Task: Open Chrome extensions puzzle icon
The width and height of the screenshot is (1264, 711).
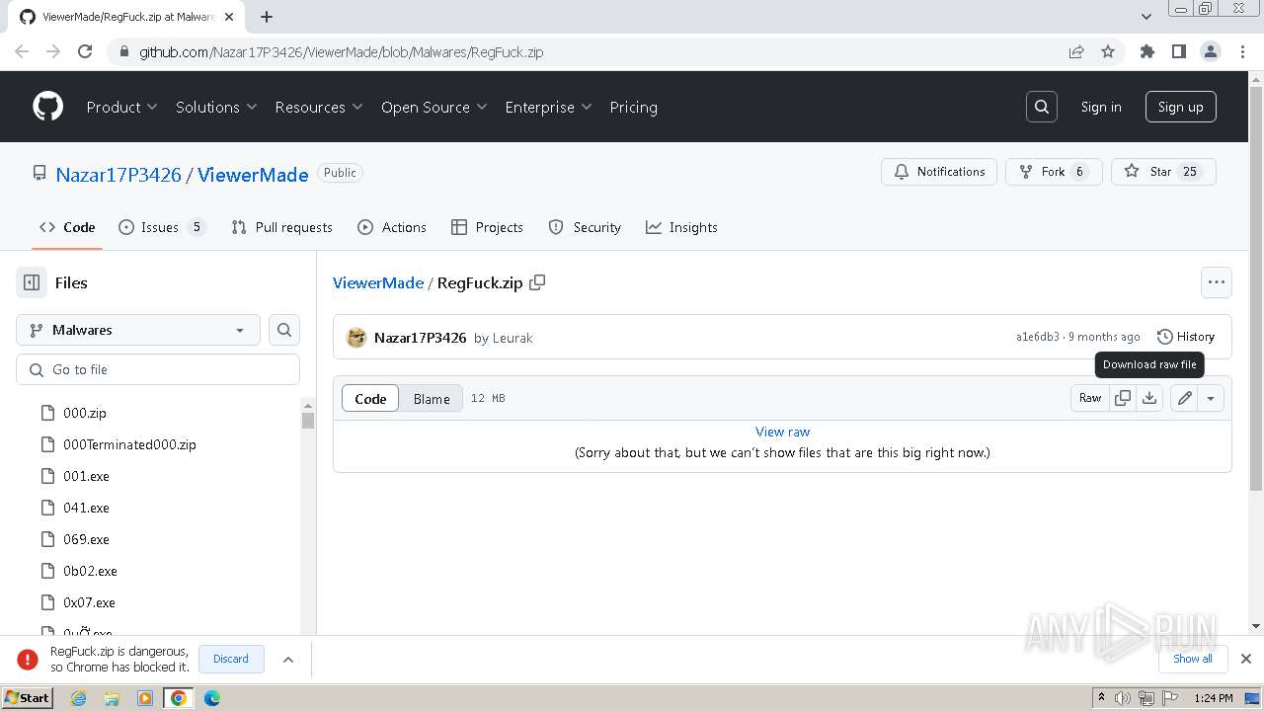Action: point(1147,51)
